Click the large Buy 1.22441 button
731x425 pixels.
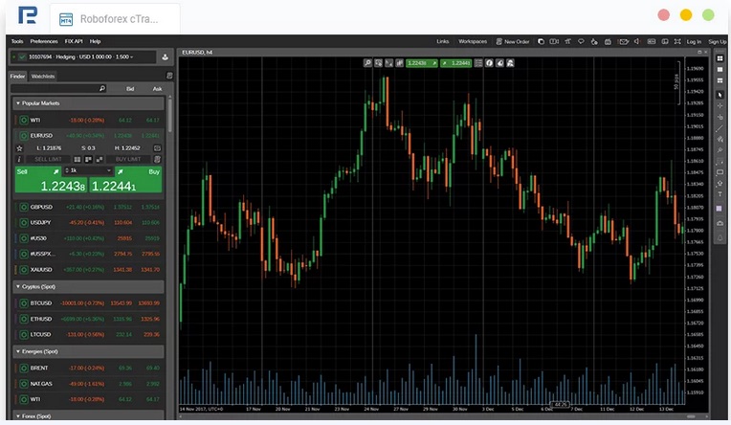(x=125, y=180)
